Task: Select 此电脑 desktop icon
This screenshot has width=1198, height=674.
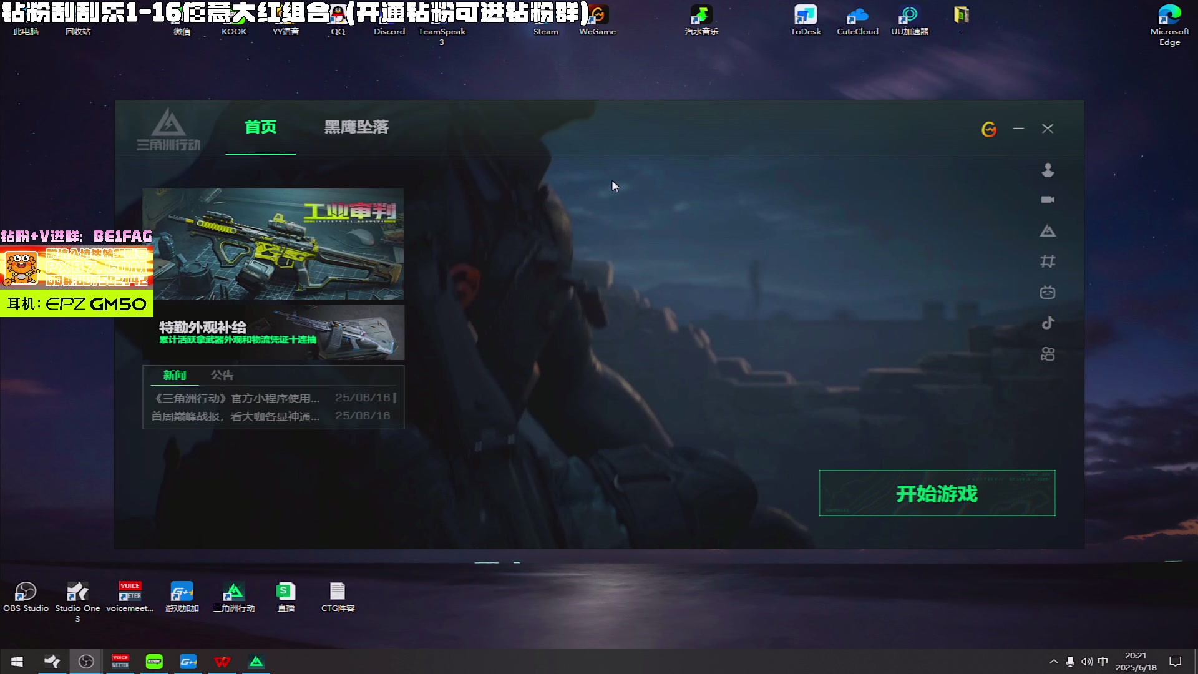Action: pyautogui.click(x=26, y=32)
